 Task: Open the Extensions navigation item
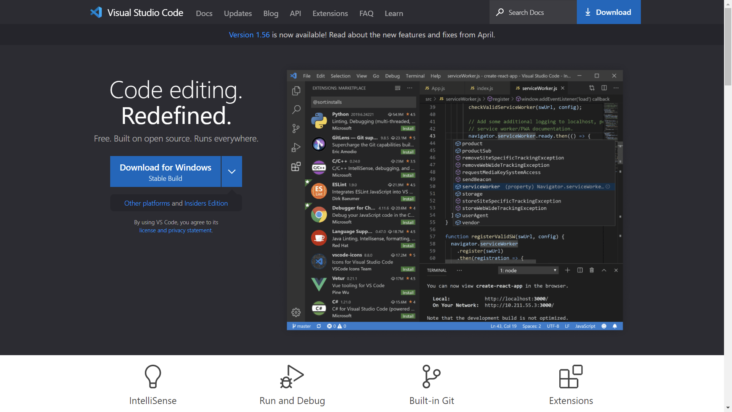tap(330, 13)
